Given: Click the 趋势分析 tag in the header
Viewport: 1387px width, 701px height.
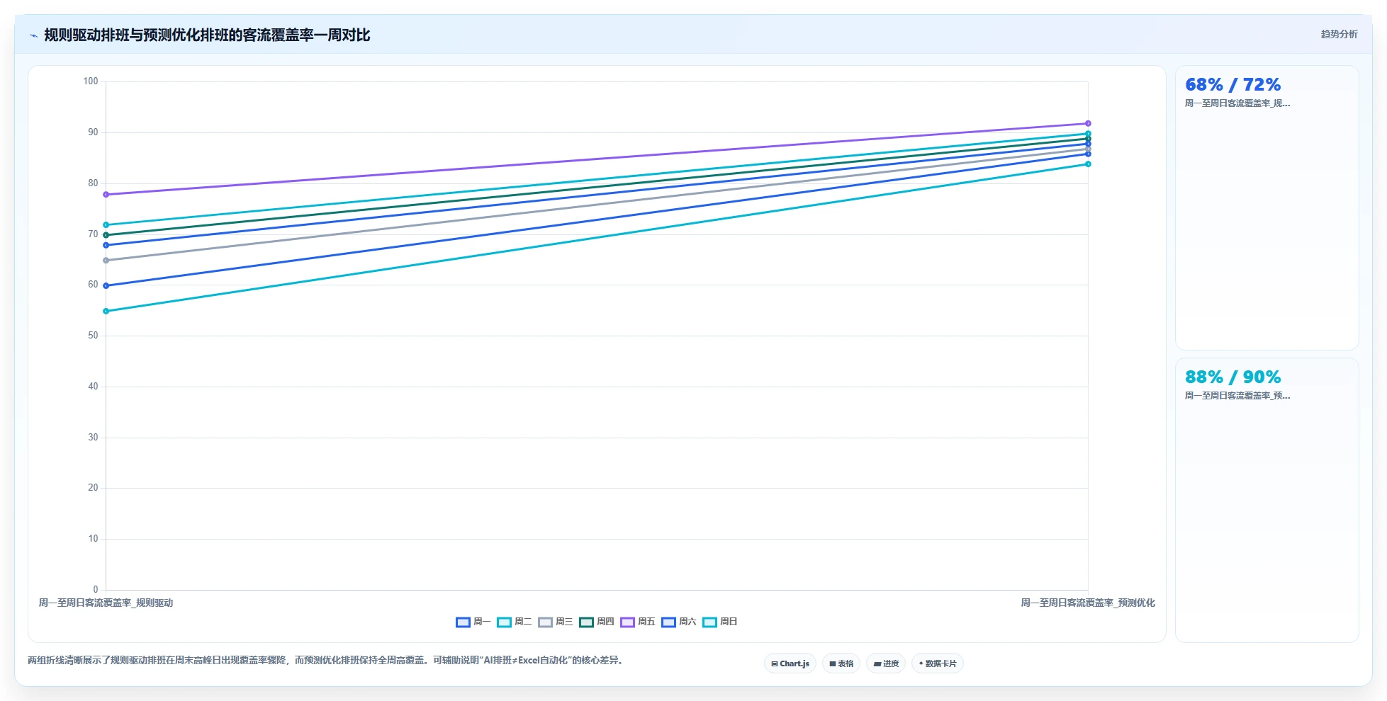Looking at the screenshot, I should (x=1339, y=34).
